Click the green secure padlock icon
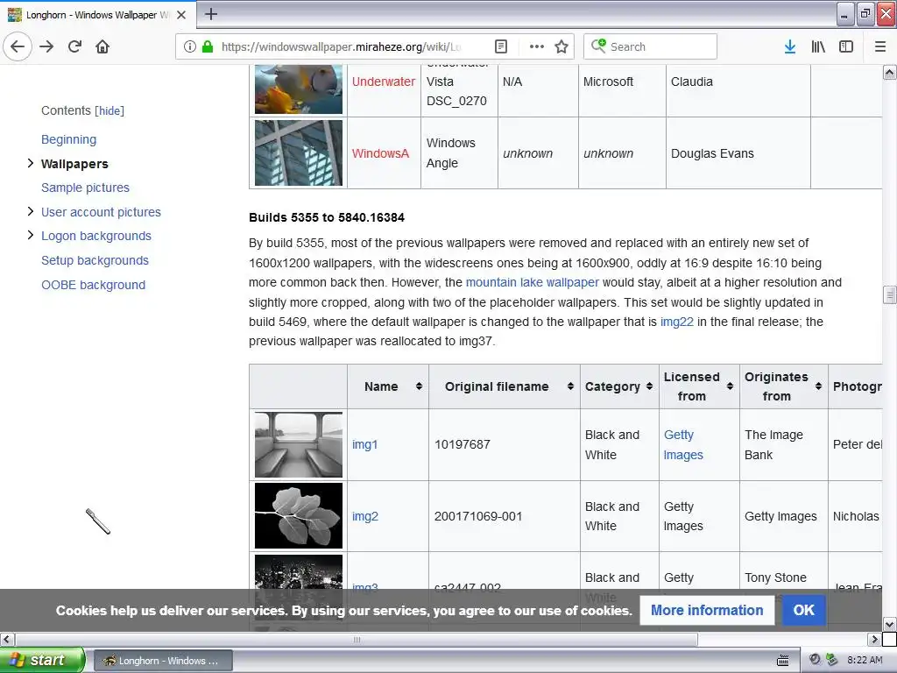The width and height of the screenshot is (897, 673). pos(207,46)
